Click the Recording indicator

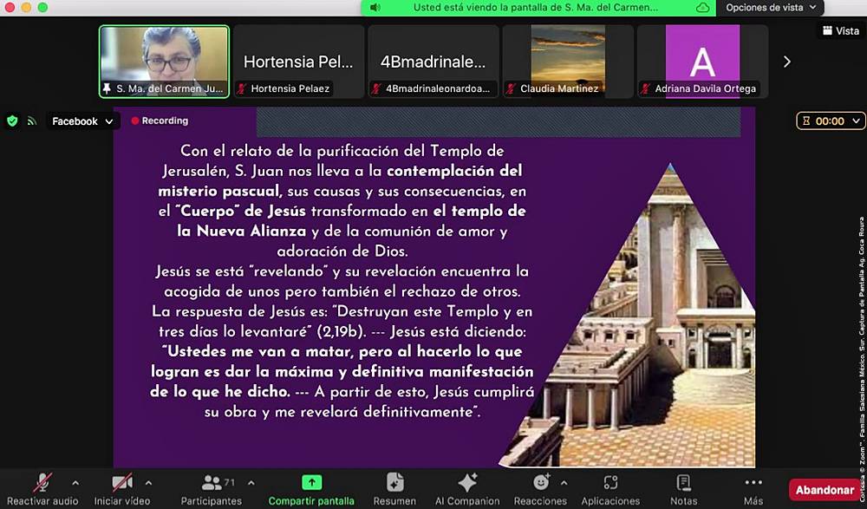[160, 121]
